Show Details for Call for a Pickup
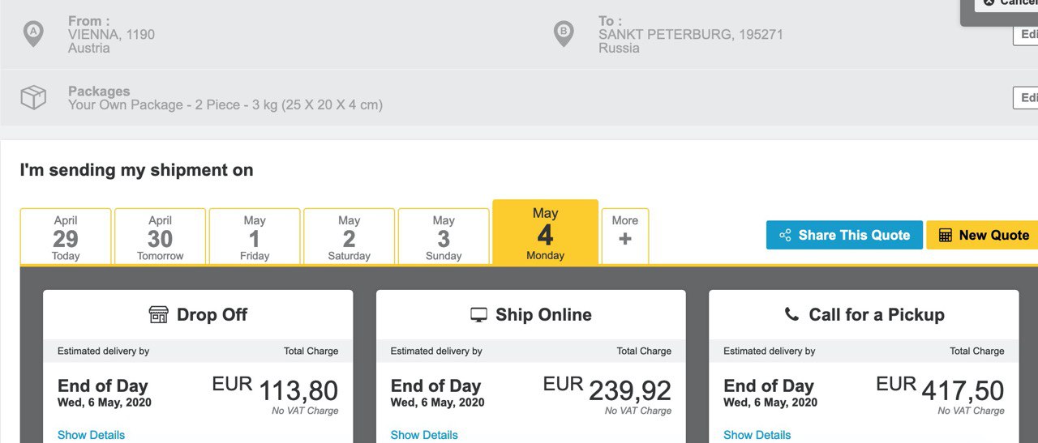The width and height of the screenshot is (1038, 443). pyautogui.click(x=757, y=435)
